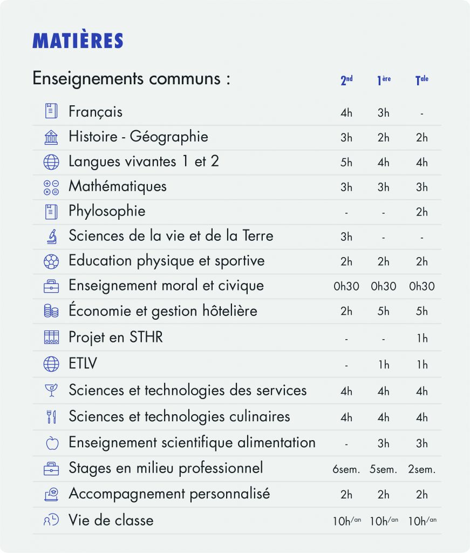Select the 2nd column header

pyautogui.click(x=346, y=81)
